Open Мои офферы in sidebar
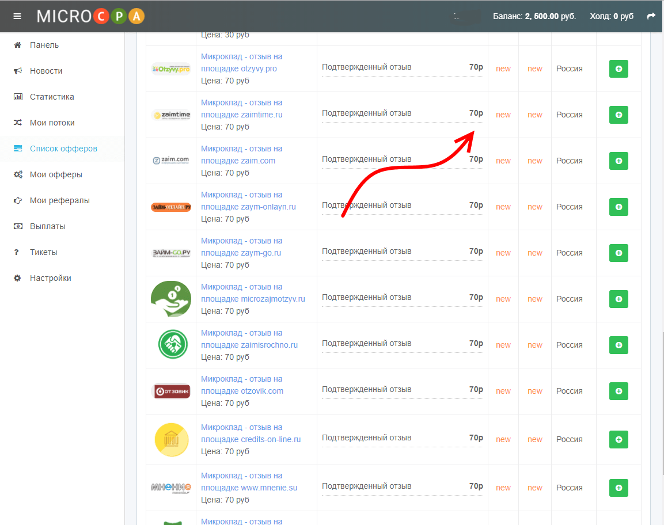Viewport: 664px width, 525px height. (56, 174)
